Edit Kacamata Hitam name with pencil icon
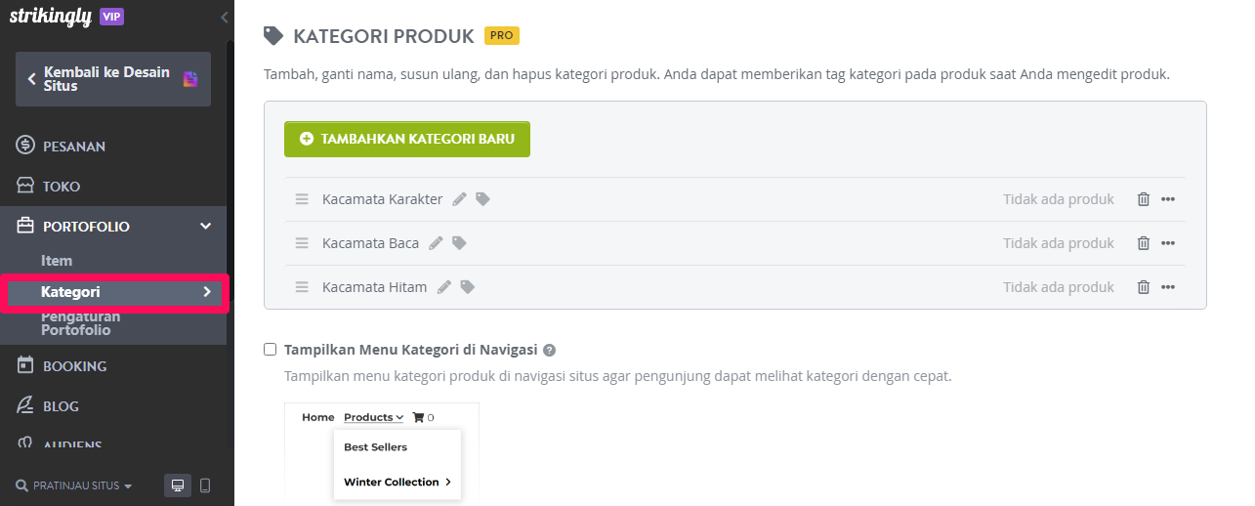The height and width of the screenshot is (506, 1255). 444,287
